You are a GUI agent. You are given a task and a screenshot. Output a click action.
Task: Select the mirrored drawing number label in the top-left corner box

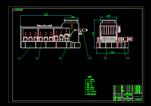click(18, 9)
